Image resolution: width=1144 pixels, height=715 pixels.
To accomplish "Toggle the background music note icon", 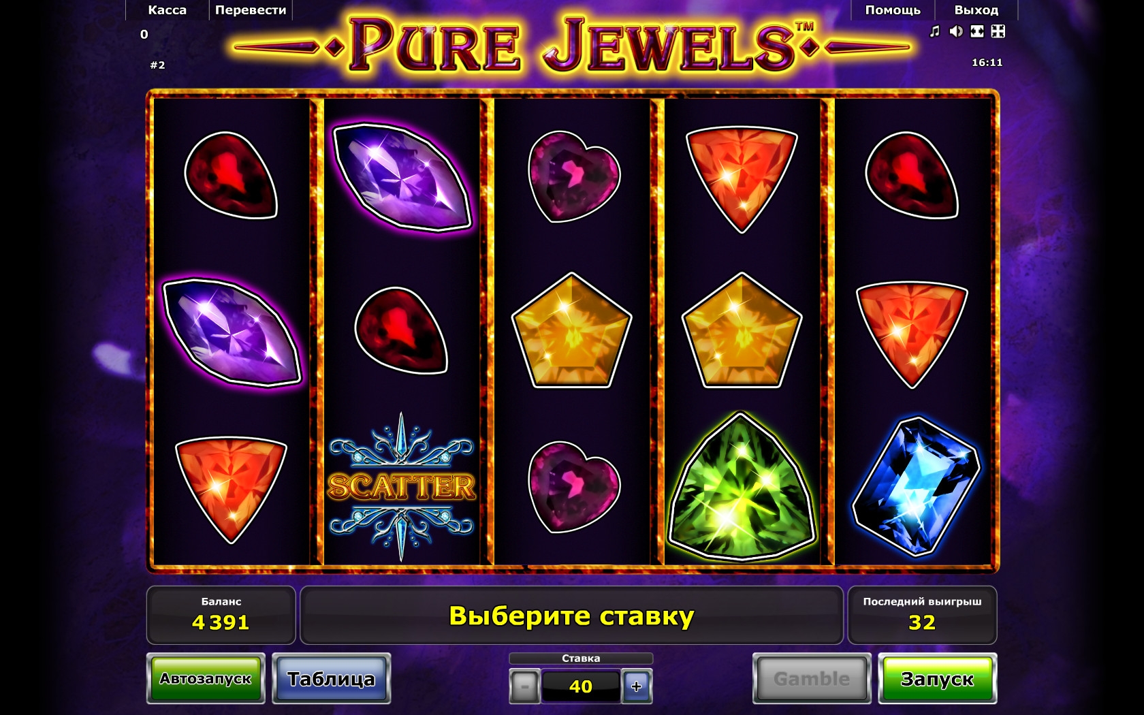I will tap(935, 31).
